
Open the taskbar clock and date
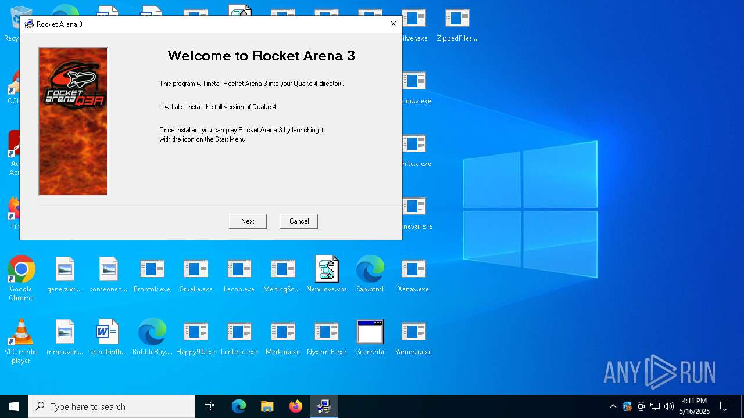[695, 406]
